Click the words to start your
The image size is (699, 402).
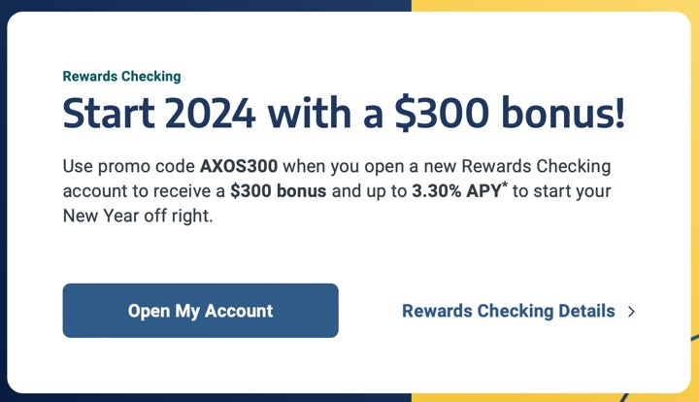point(563,190)
